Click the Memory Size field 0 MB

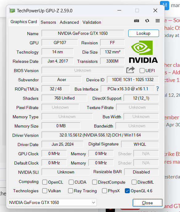click(61, 126)
